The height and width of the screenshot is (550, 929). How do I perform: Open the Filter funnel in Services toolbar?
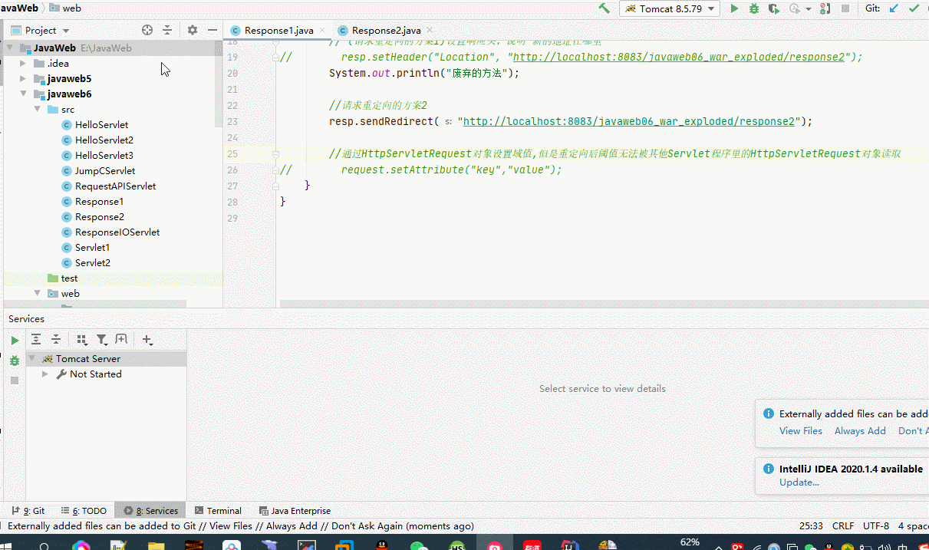coord(102,339)
